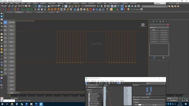The image size is (189, 106).
Task: Open the Sign In dropdown
Action: pos(160,3)
